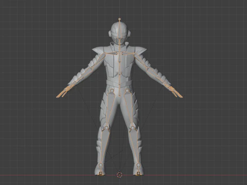Click the belt around the character's waist
Viewport: 247px width, 185px height.
point(119,83)
